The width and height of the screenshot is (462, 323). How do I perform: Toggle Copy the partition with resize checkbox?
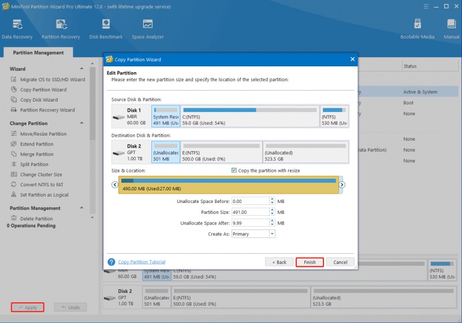pyautogui.click(x=234, y=170)
